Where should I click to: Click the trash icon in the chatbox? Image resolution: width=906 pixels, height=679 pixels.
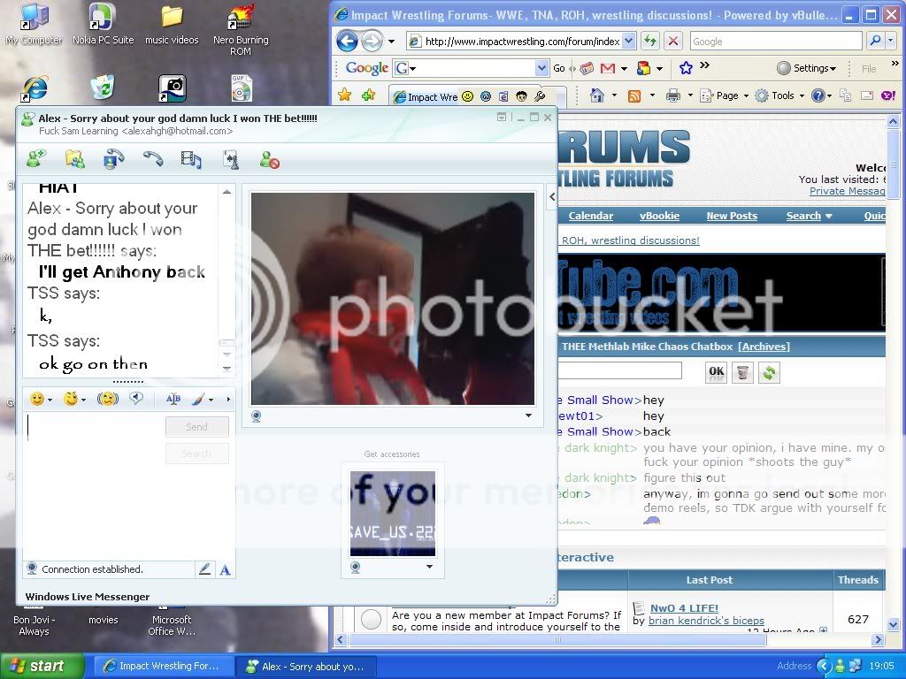pos(742,372)
